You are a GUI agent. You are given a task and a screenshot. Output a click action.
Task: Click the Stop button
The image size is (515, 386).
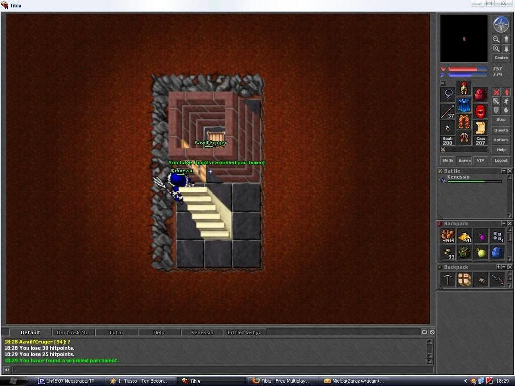pyautogui.click(x=501, y=120)
